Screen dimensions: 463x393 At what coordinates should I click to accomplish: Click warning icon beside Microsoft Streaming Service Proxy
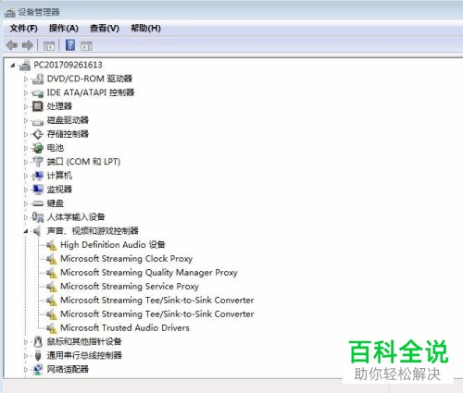tap(52, 287)
